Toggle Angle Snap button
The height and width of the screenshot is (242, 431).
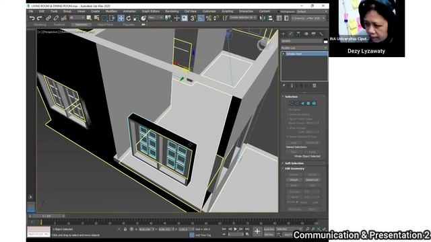coord(201,18)
